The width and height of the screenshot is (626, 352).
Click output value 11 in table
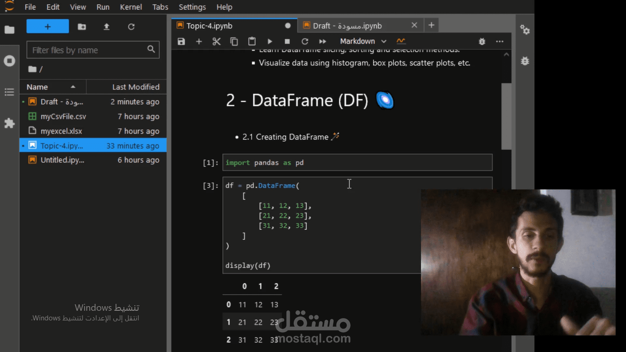242,304
